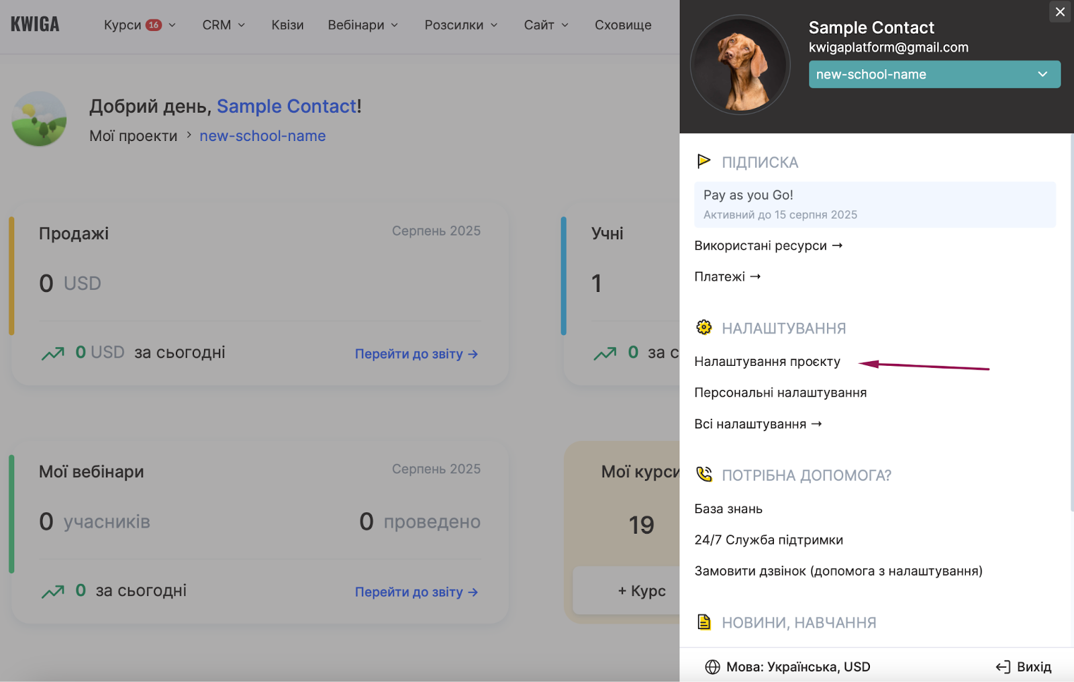Expand the CRM menu chevron

(x=242, y=25)
